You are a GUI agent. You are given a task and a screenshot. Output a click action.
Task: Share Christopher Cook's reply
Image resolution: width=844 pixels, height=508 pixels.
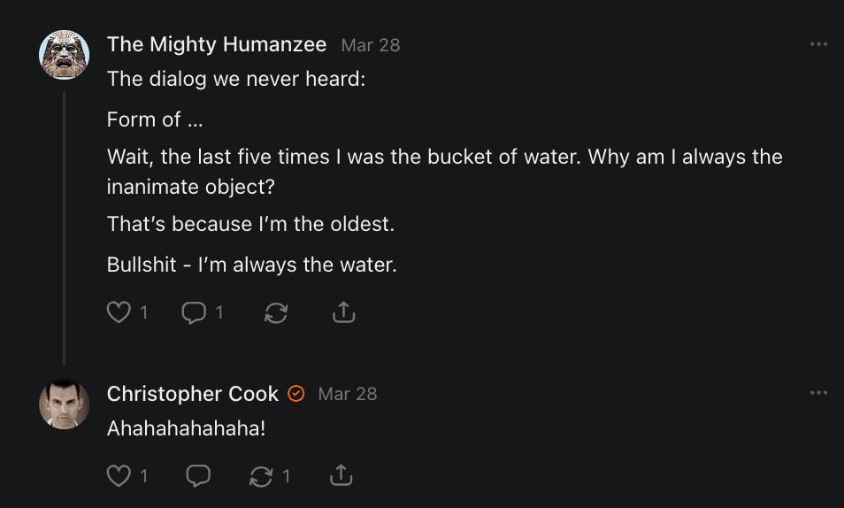click(341, 476)
